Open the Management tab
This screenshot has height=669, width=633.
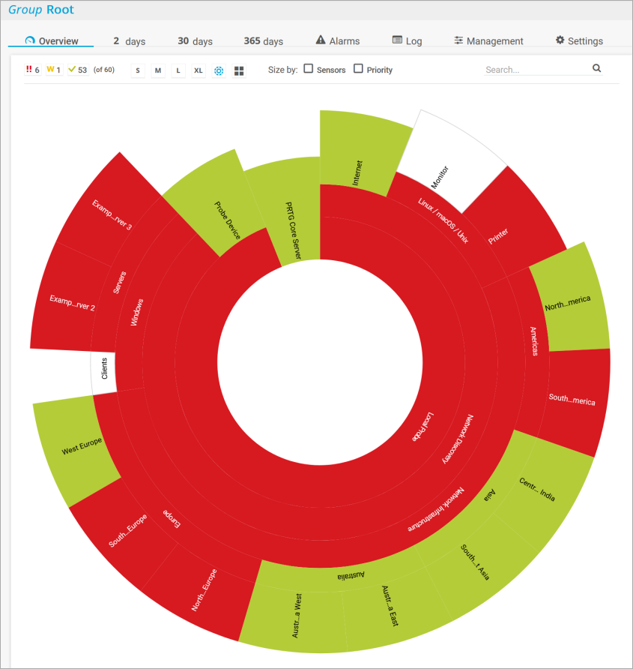(x=488, y=41)
